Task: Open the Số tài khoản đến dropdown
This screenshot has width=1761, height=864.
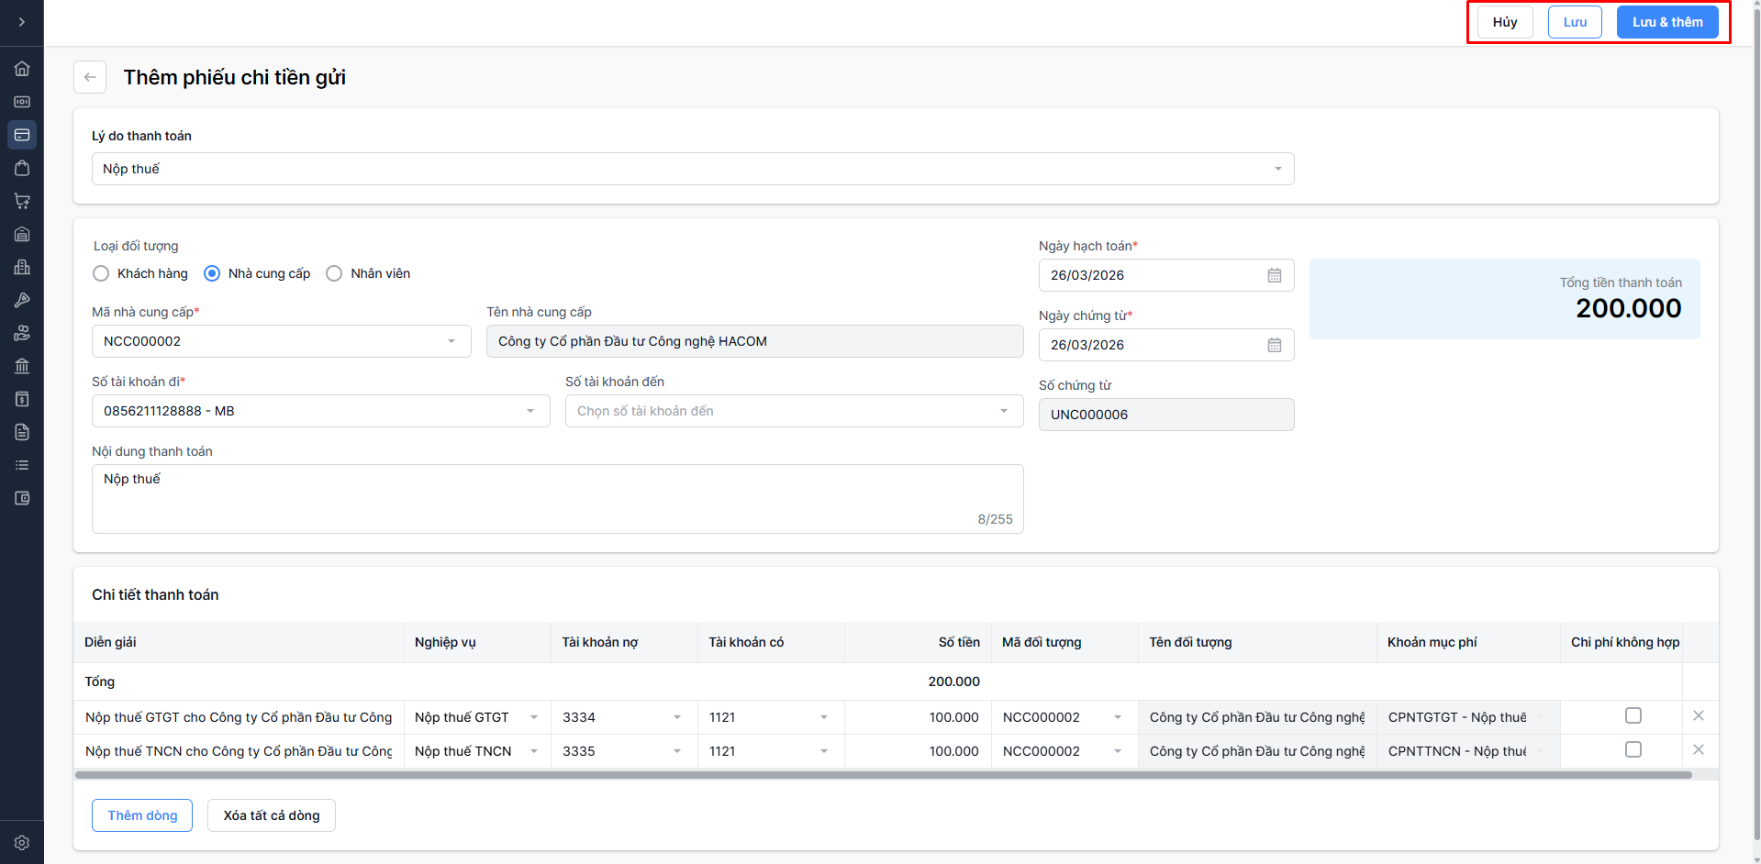Action: [x=793, y=411]
